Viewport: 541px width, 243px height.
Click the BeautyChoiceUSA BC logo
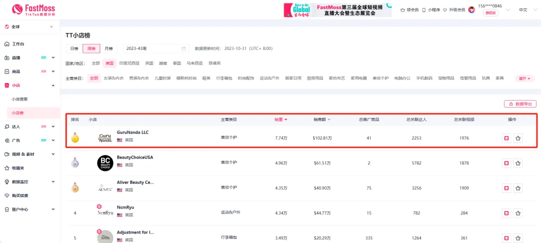click(105, 163)
